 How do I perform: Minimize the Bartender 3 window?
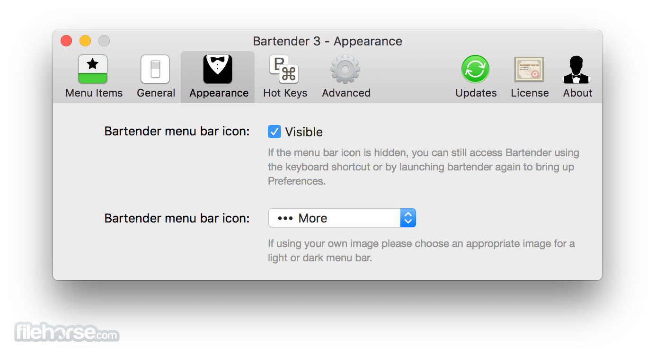click(x=85, y=41)
